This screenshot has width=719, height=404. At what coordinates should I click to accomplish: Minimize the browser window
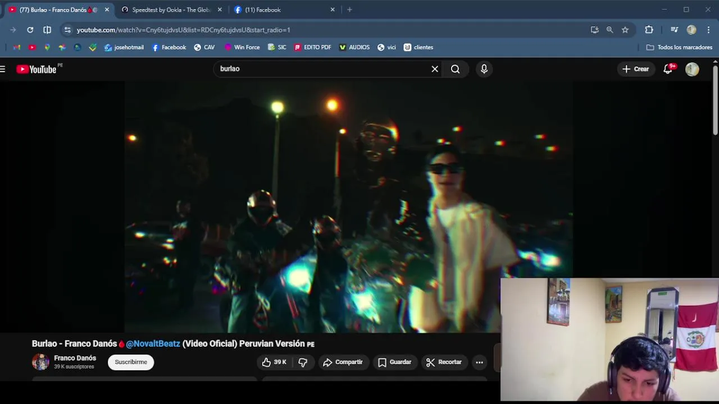pos(665,10)
